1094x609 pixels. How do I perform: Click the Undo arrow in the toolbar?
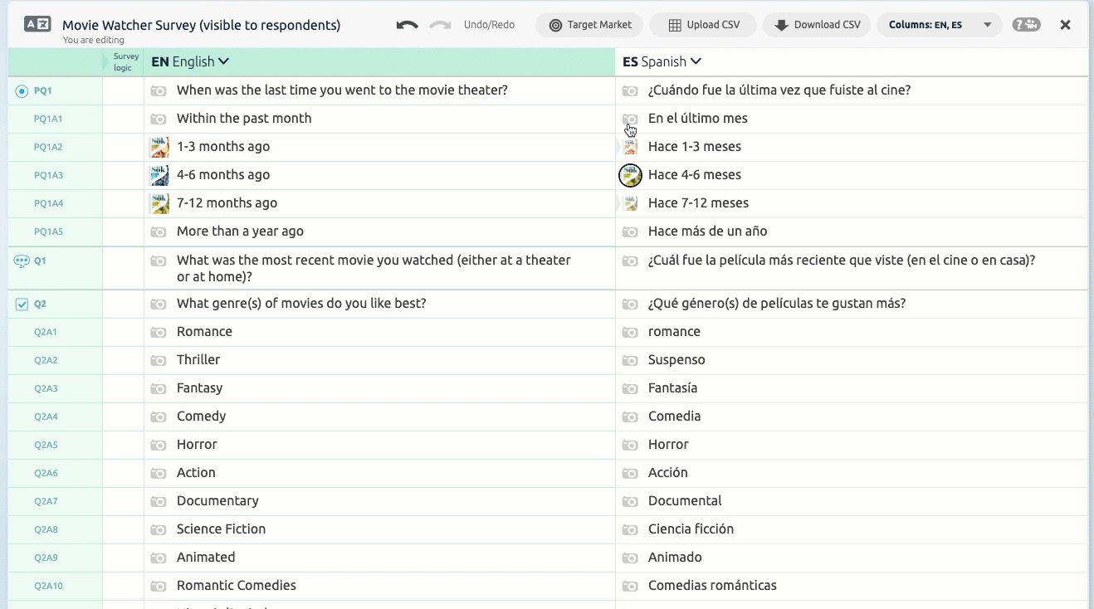pos(406,24)
